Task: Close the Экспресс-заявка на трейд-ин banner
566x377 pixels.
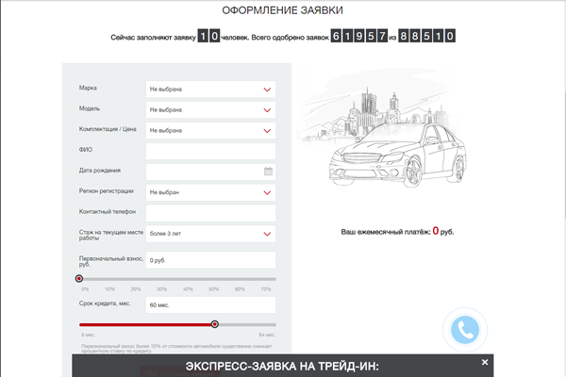Action: click(x=485, y=362)
